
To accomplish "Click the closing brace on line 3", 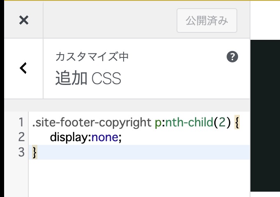I will click(x=34, y=152).
